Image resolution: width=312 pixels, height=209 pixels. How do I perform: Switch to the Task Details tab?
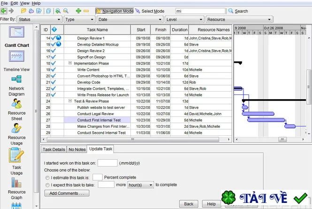[x=54, y=149]
